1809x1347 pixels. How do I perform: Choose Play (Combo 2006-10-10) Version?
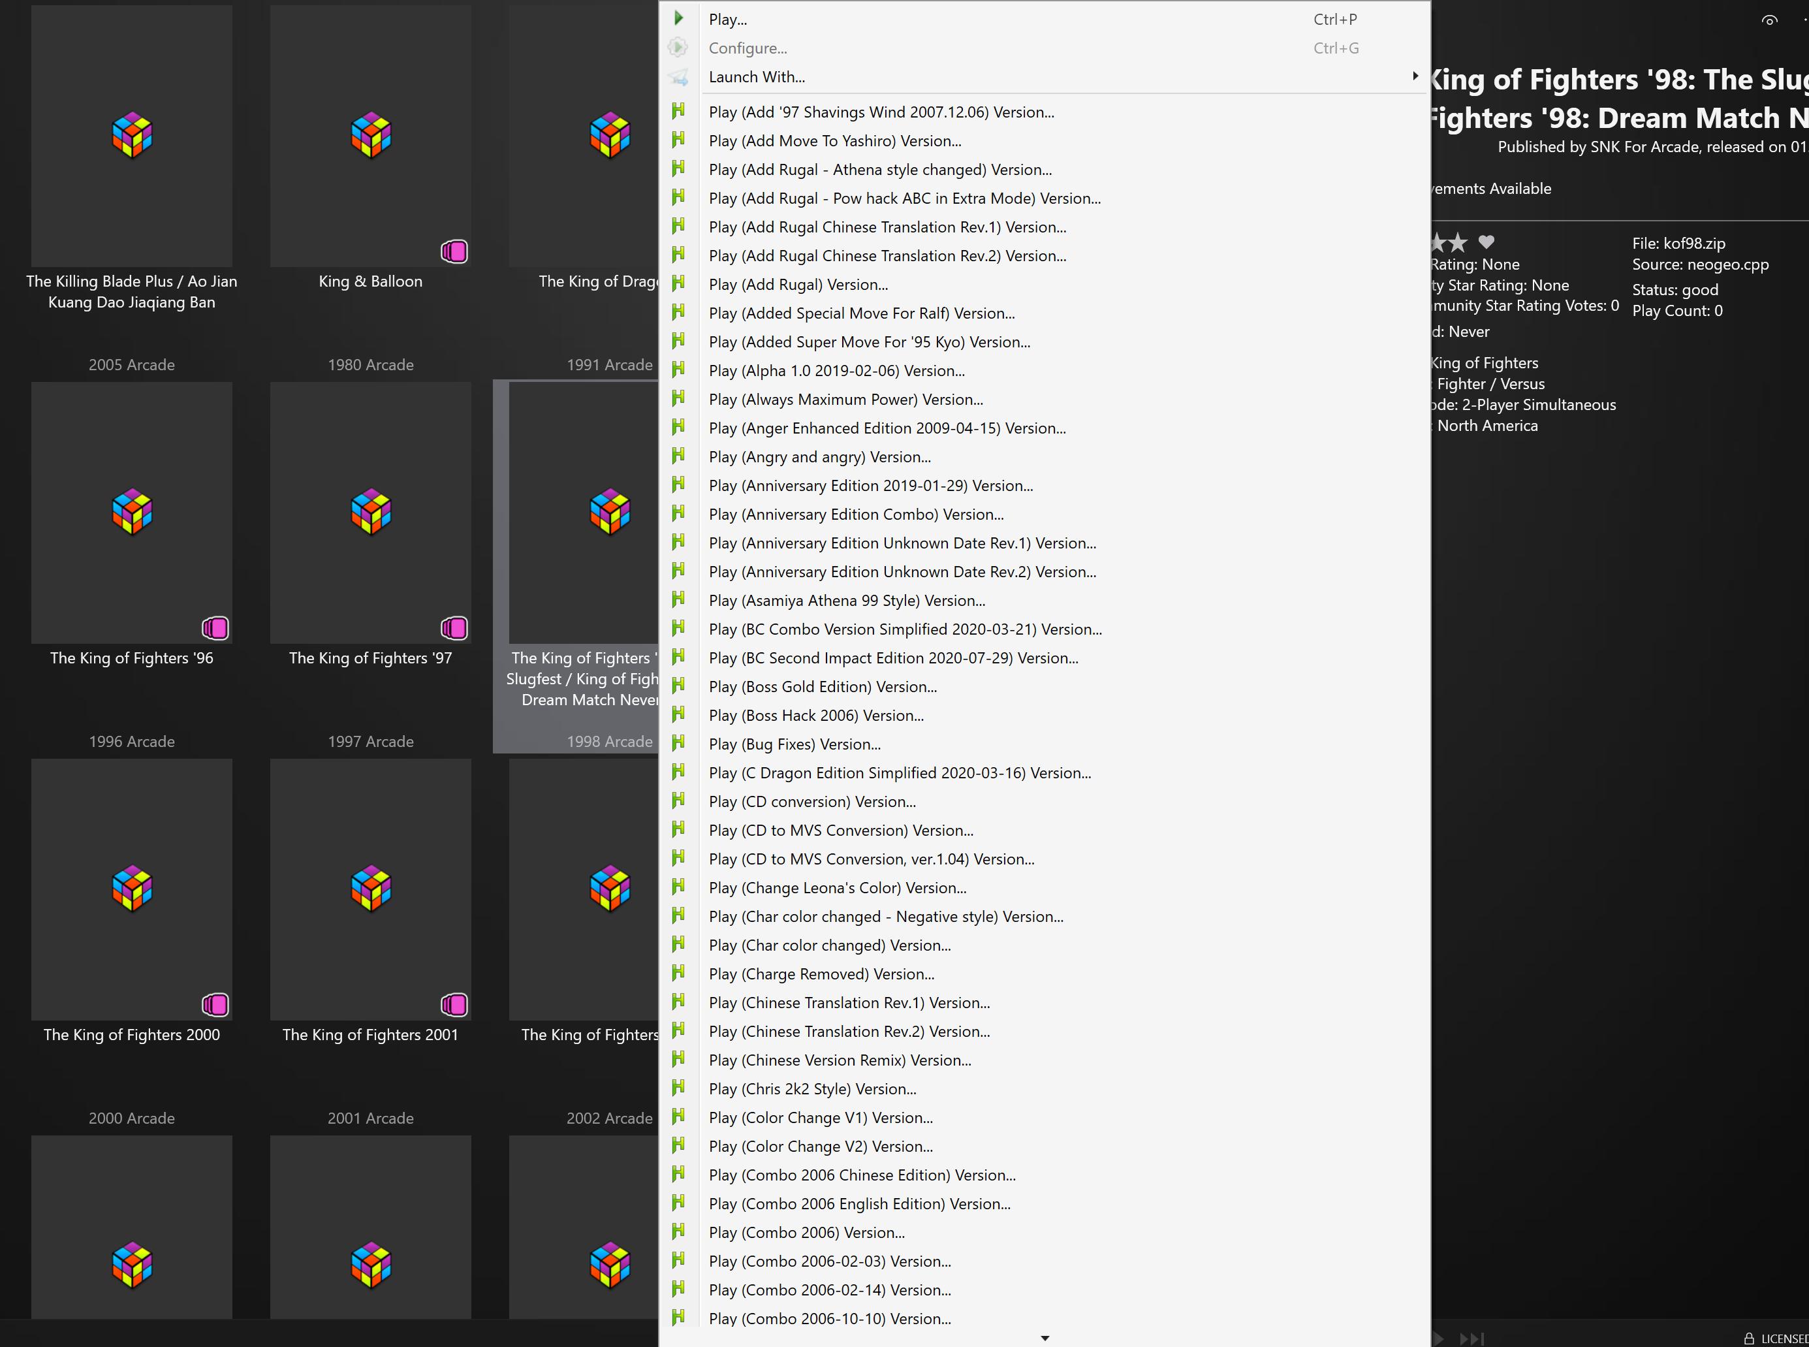tap(1045, 1318)
